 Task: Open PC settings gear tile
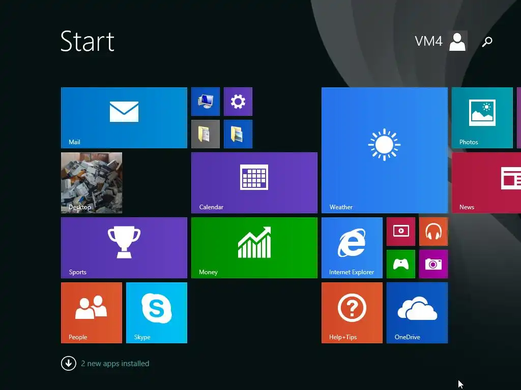238,102
